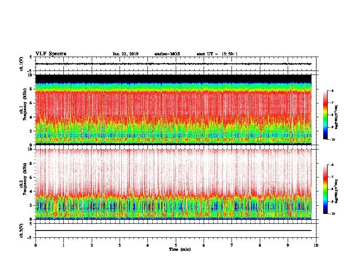Select the ch.1 "Frequency (kHz)" axis label
This screenshot has height=275, width=356.
click(x=25, y=104)
